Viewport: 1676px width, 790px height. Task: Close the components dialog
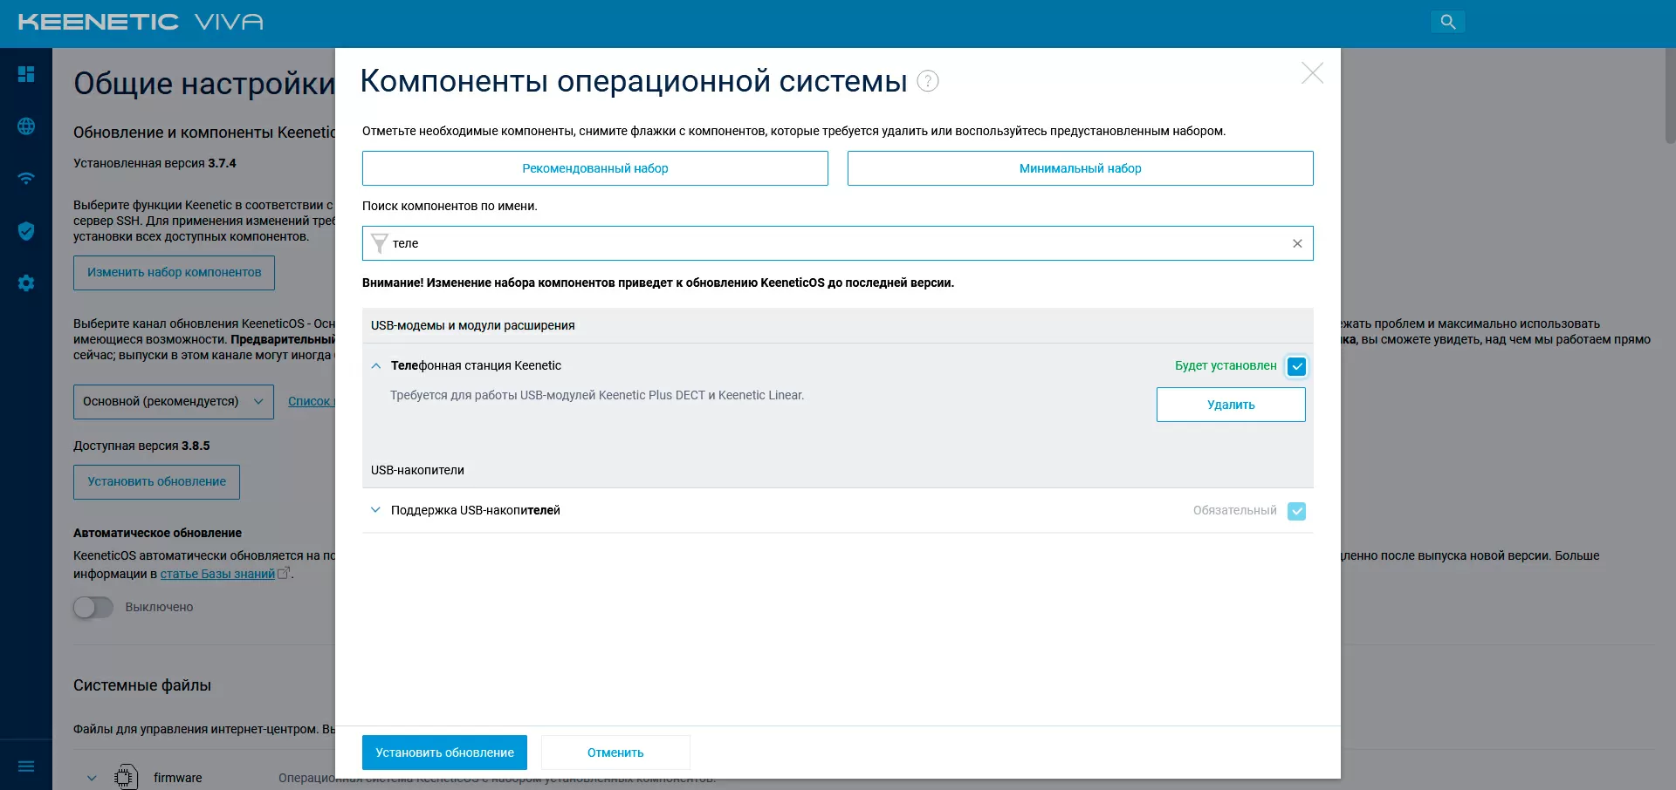(1312, 73)
